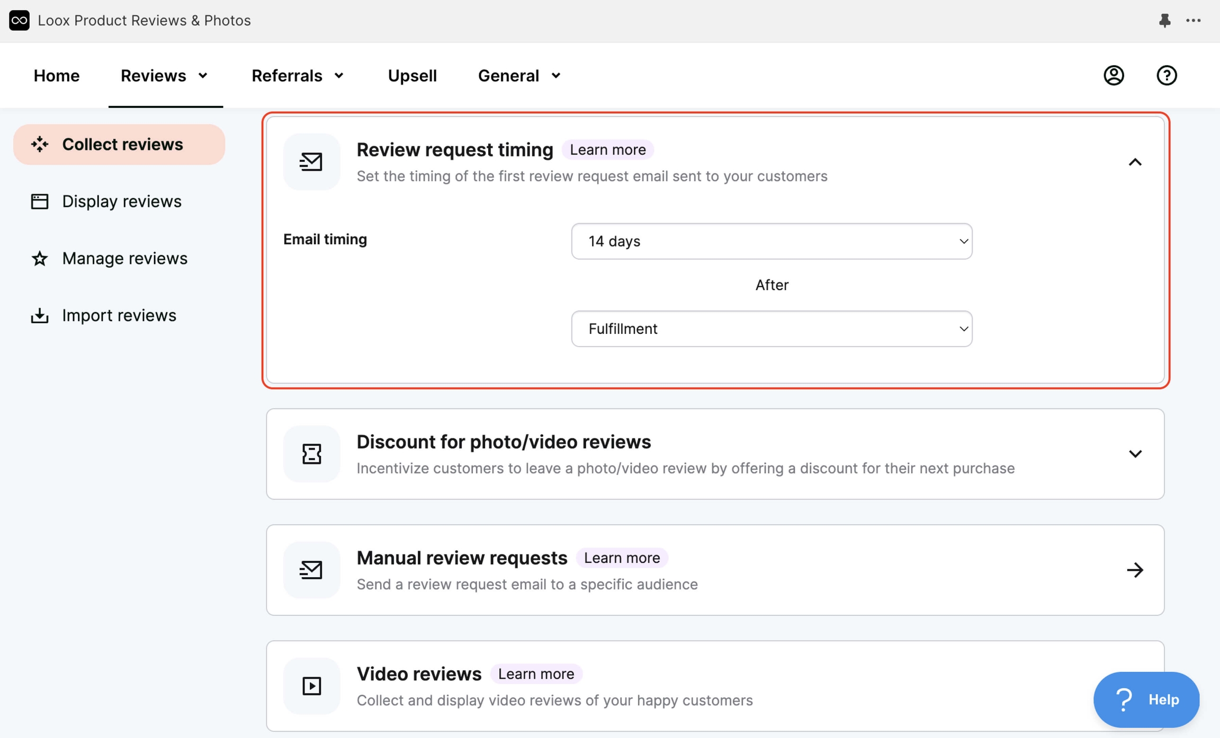Select the Manage reviews star icon
This screenshot has width=1220, height=738.
(39, 258)
